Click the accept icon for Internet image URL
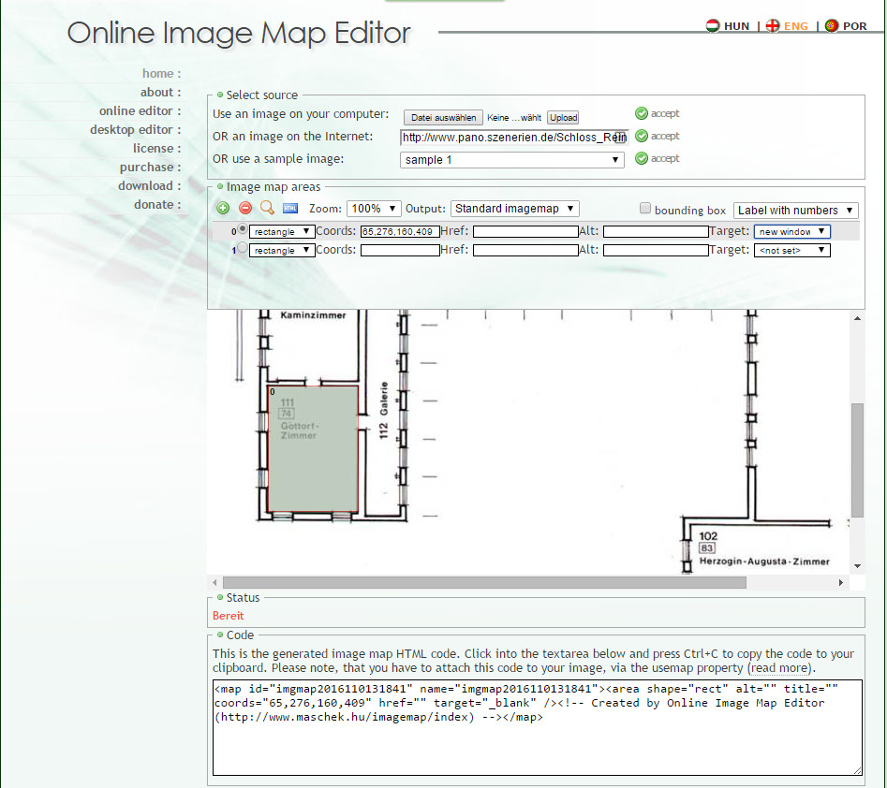Screen dimensions: 887x788 tap(642, 136)
